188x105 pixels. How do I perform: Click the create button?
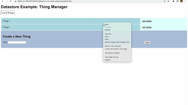[147, 42]
